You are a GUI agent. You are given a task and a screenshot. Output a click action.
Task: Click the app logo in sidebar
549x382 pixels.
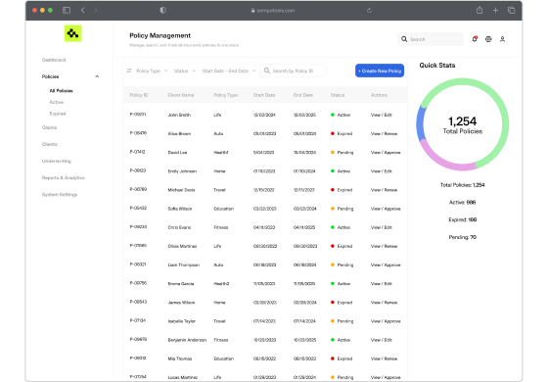[72, 33]
